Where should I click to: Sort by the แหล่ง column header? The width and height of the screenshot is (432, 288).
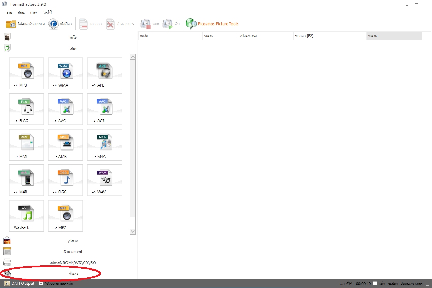170,36
